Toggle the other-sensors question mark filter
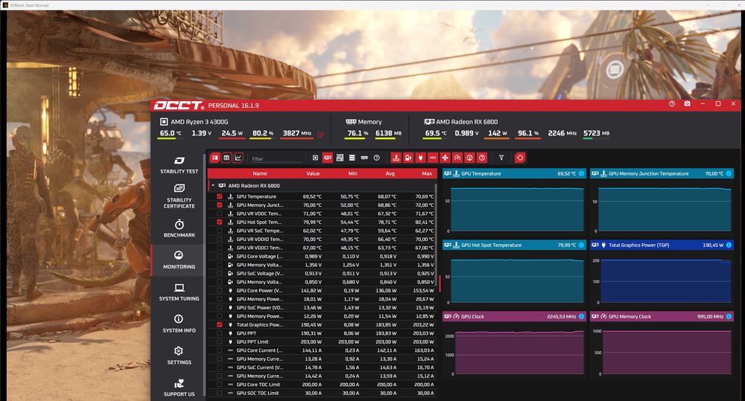Image resolution: width=745 pixels, height=401 pixels. tap(482, 158)
